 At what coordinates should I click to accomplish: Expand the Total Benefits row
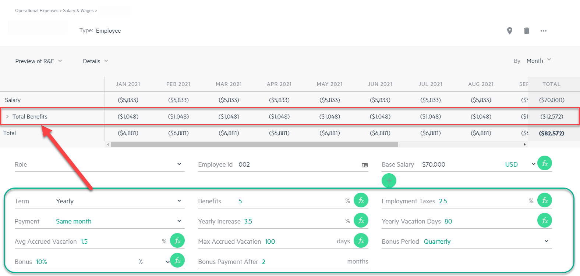pyautogui.click(x=7, y=117)
